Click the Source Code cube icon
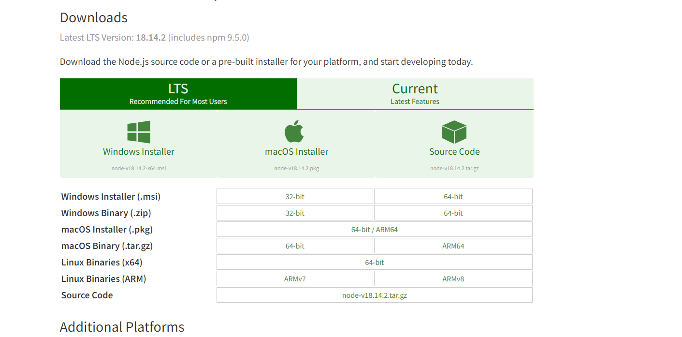The width and height of the screenshot is (682, 337). (454, 131)
